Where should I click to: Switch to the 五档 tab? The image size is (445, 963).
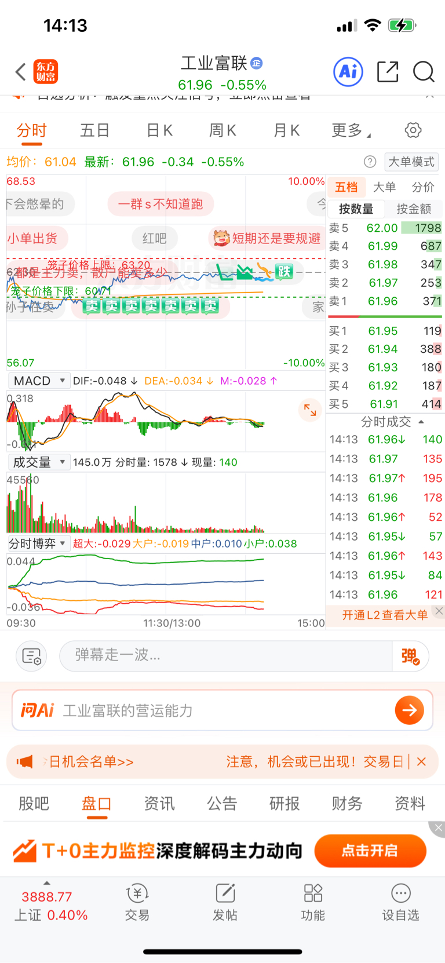[346, 187]
